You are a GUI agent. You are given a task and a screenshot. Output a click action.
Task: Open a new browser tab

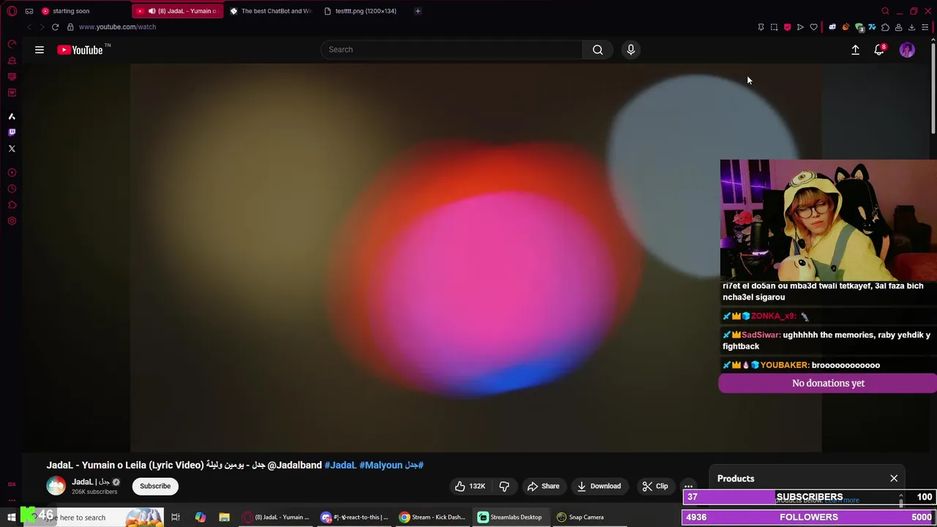click(418, 11)
